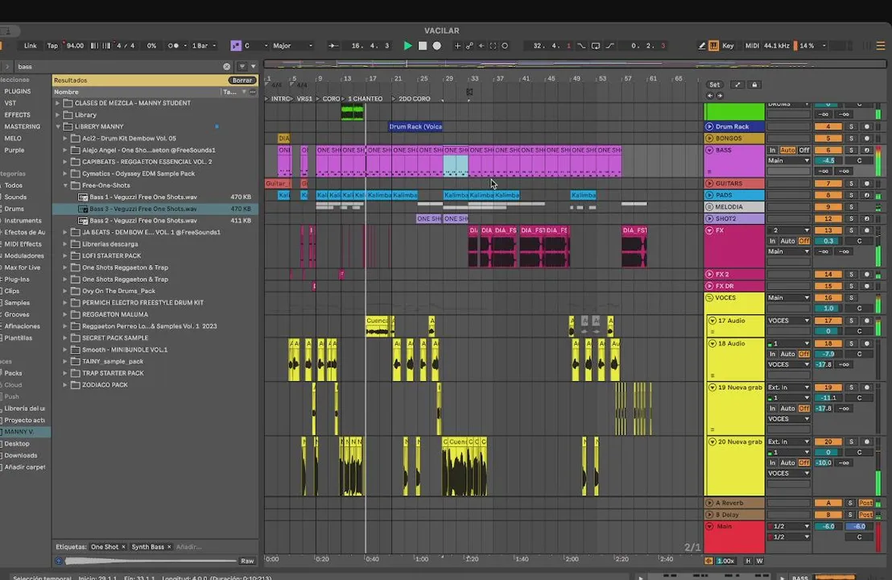Set BASS monitoring to In
The width and height of the screenshot is (892, 580).
pos(773,150)
